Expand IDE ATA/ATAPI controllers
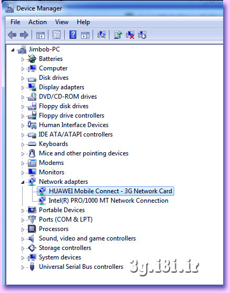Screen dimensions: 230x293 (x=23, y=135)
